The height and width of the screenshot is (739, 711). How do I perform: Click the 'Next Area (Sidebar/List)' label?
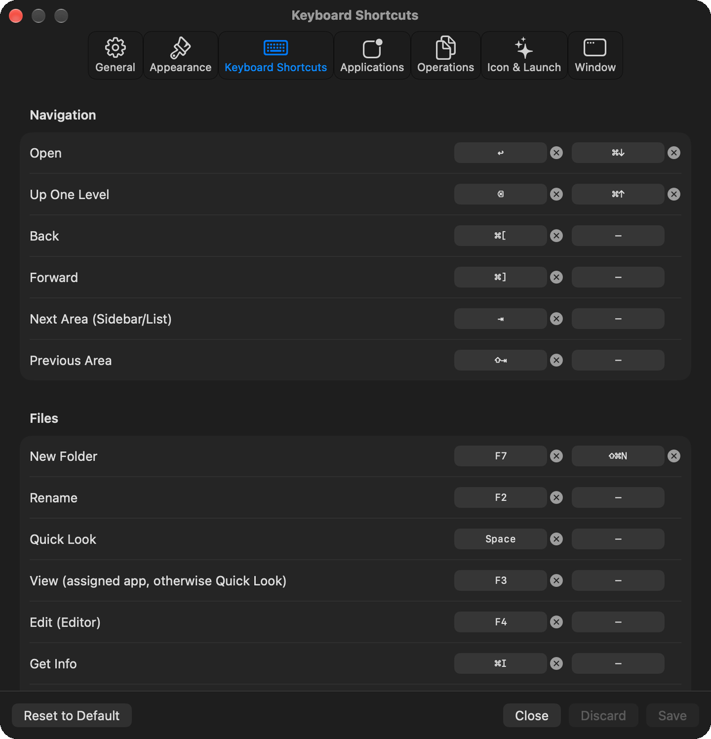tap(100, 319)
